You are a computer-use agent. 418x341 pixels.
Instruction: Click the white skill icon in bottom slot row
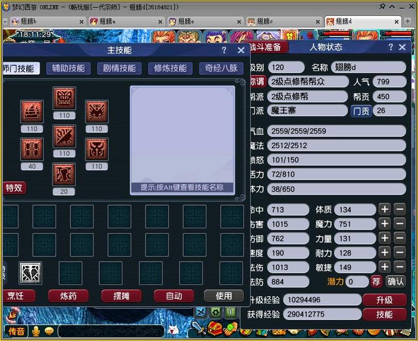(30, 273)
